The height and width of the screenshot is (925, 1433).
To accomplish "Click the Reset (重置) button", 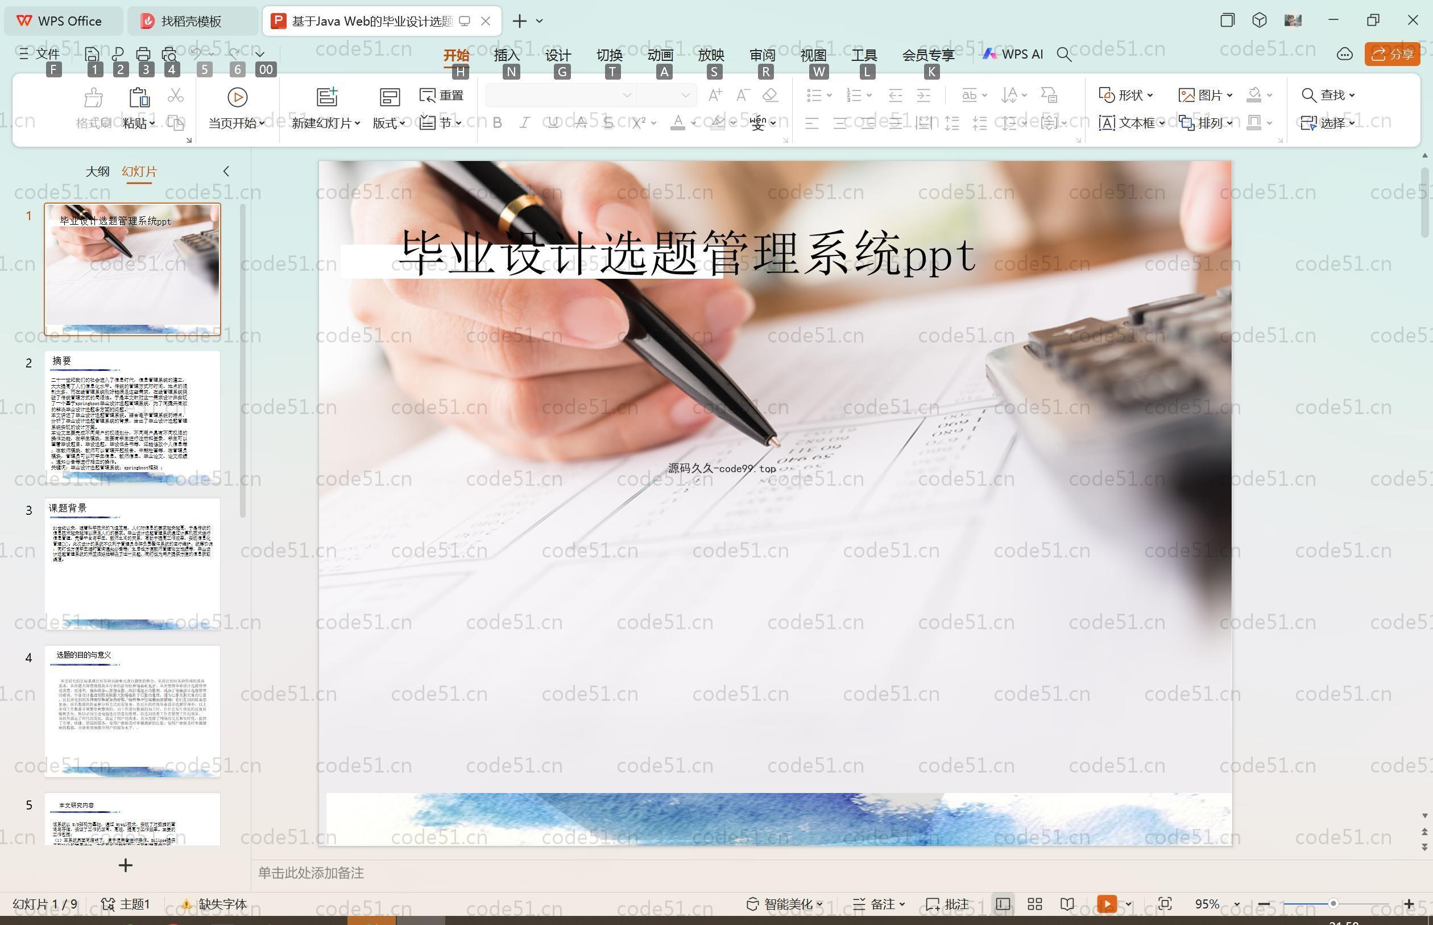I will [441, 95].
